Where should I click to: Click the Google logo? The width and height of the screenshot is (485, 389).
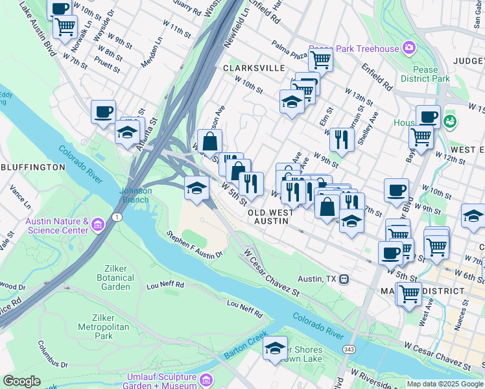[21, 381]
